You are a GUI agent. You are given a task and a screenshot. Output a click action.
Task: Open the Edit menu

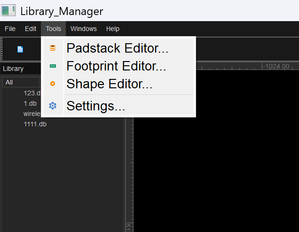coord(31,29)
